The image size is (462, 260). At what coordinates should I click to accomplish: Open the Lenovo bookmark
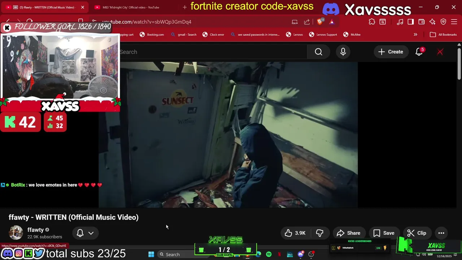295,35
